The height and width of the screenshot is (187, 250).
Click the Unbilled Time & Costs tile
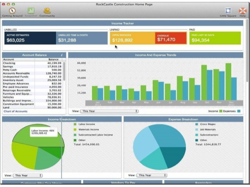pyautogui.click(x=82, y=38)
